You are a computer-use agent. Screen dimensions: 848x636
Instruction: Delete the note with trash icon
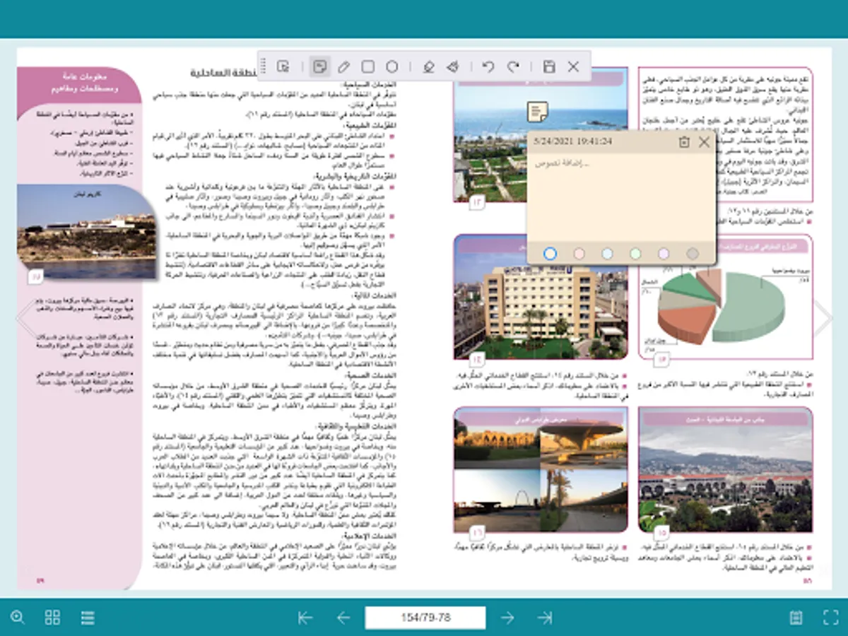(x=683, y=142)
